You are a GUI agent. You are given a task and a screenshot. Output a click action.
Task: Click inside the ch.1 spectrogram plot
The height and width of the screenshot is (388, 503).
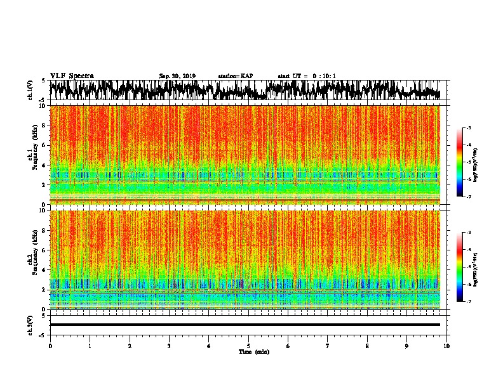coord(245,155)
